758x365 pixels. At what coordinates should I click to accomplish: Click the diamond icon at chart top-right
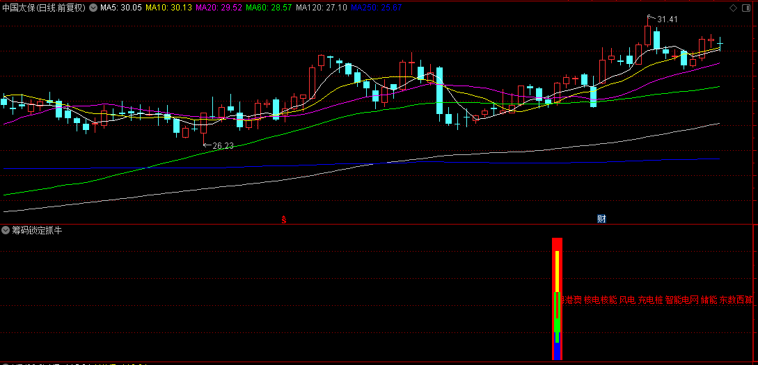click(x=734, y=8)
